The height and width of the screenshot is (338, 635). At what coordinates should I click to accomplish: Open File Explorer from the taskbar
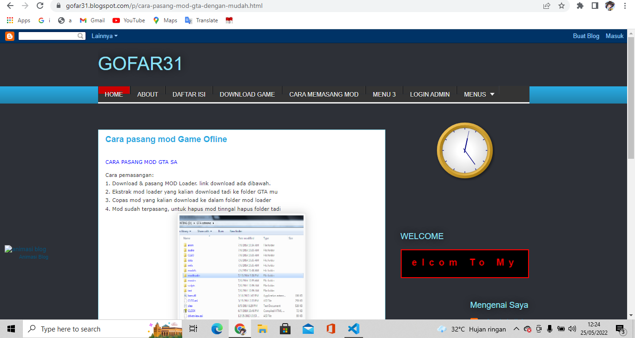click(x=263, y=329)
